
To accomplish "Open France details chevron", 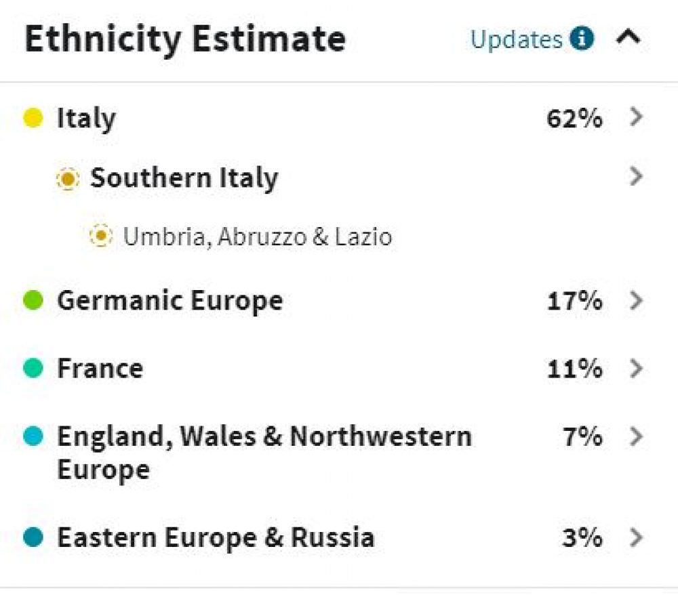I will (636, 368).
